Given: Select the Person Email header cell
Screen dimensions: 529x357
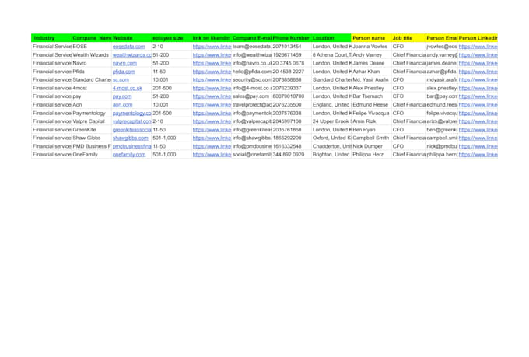Looking at the screenshot, I should 442,38.
